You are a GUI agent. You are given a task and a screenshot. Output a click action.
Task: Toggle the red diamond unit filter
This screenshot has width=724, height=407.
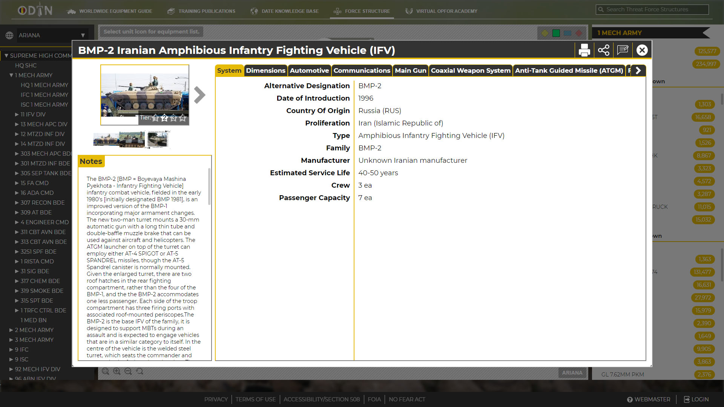tap(578, 33)
